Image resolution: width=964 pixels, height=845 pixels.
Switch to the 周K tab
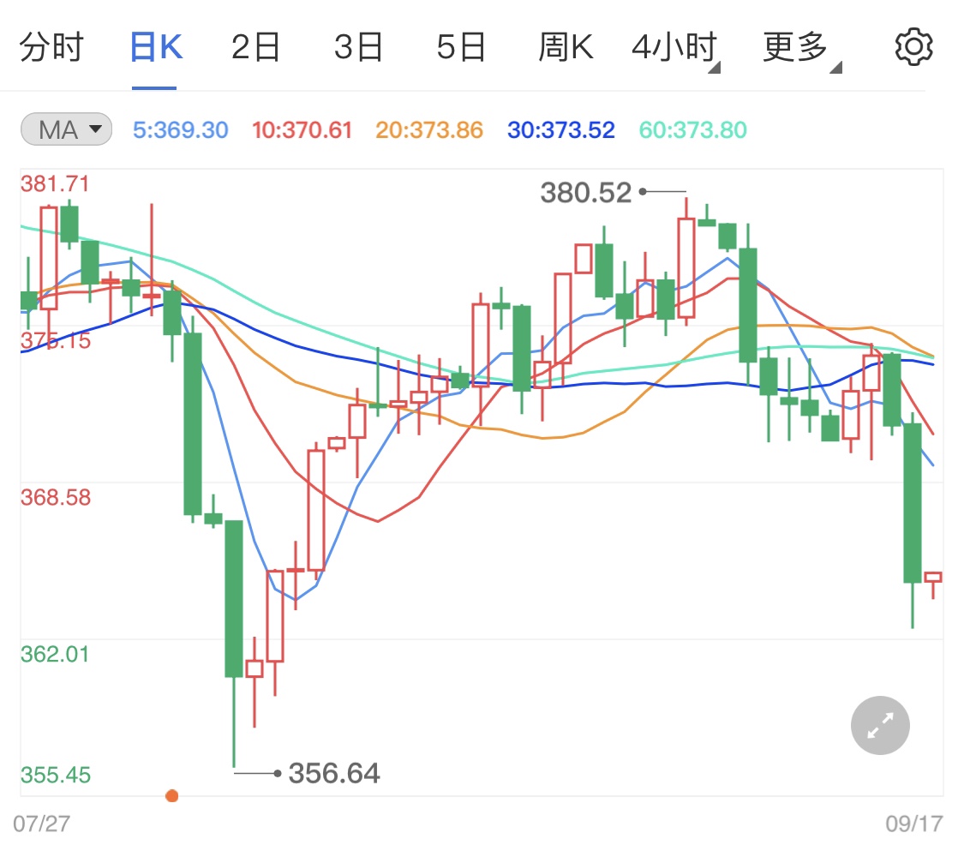pyautogui.click(x=566, y=47)
